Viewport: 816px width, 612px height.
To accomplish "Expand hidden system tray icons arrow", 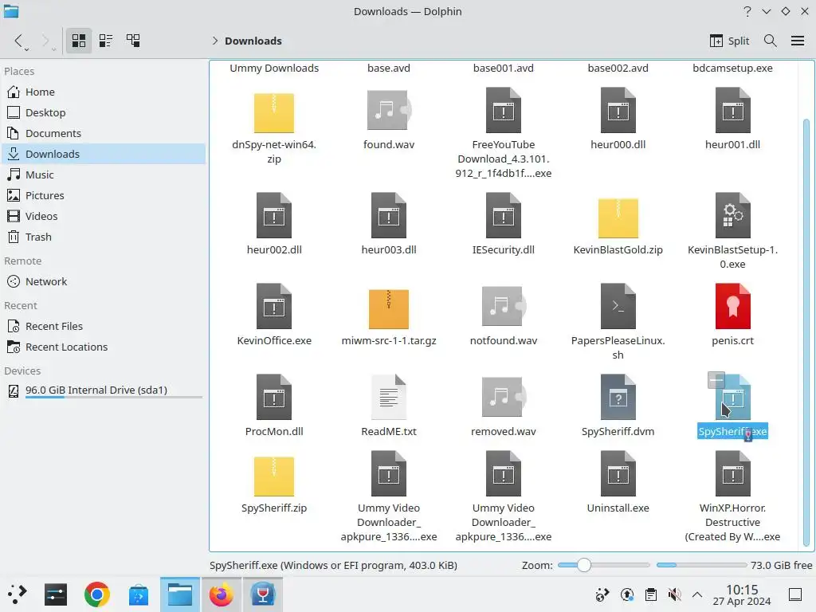I will click(697, 594).
